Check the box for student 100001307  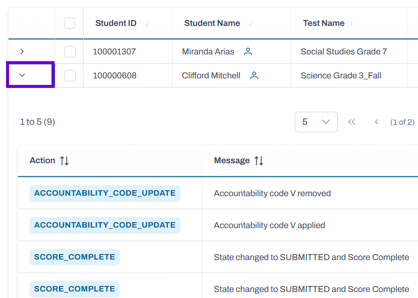click(70, 51)
